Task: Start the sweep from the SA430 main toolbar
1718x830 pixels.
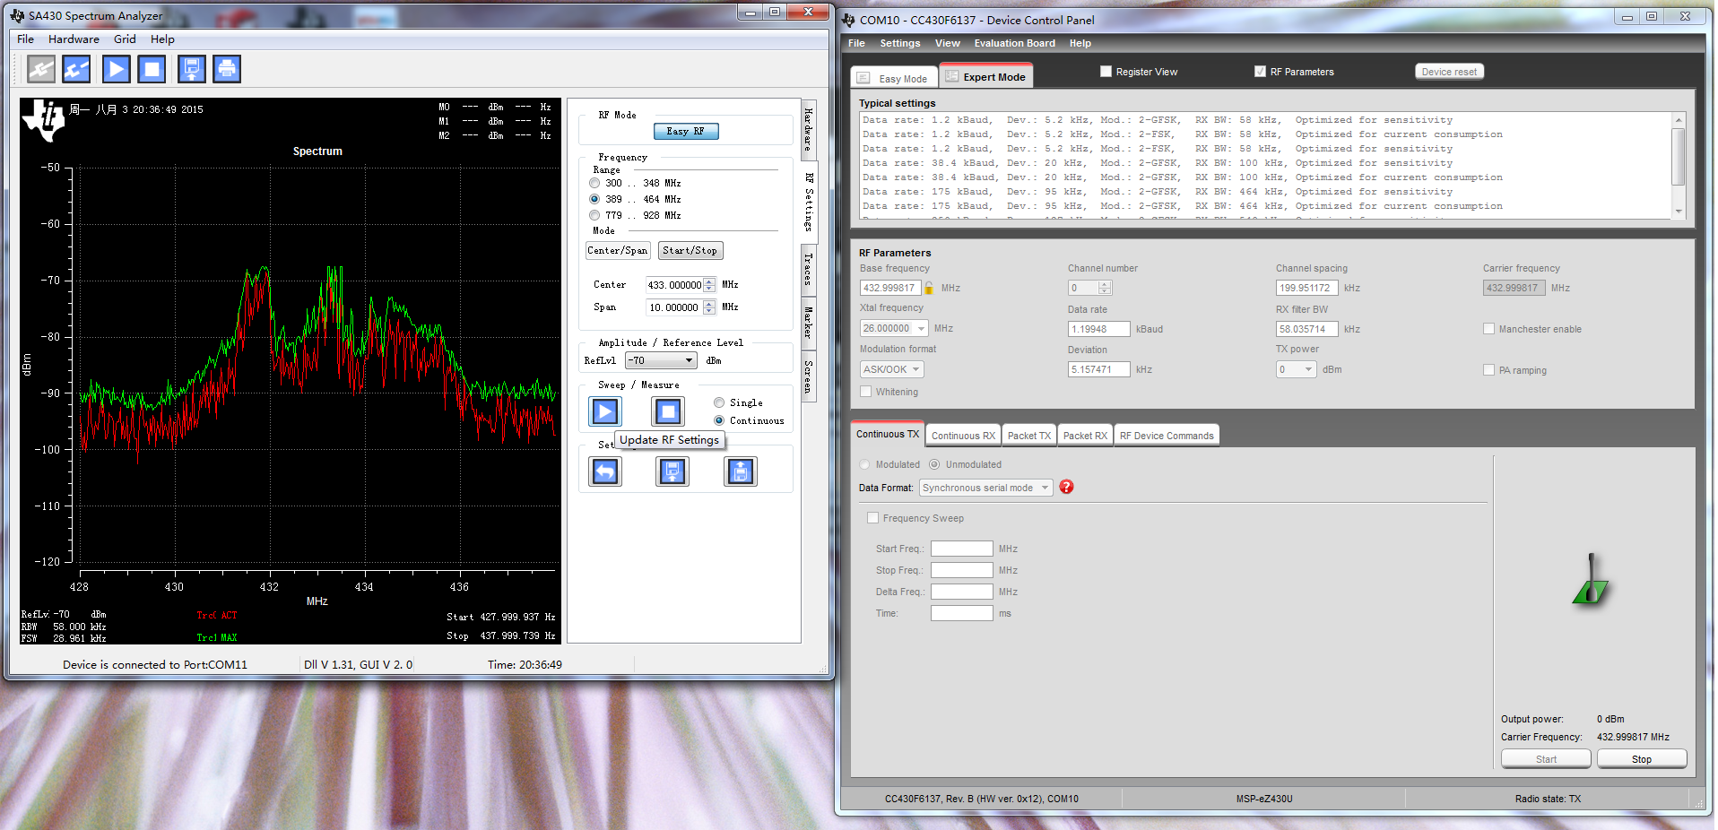Action: [116, 69]
